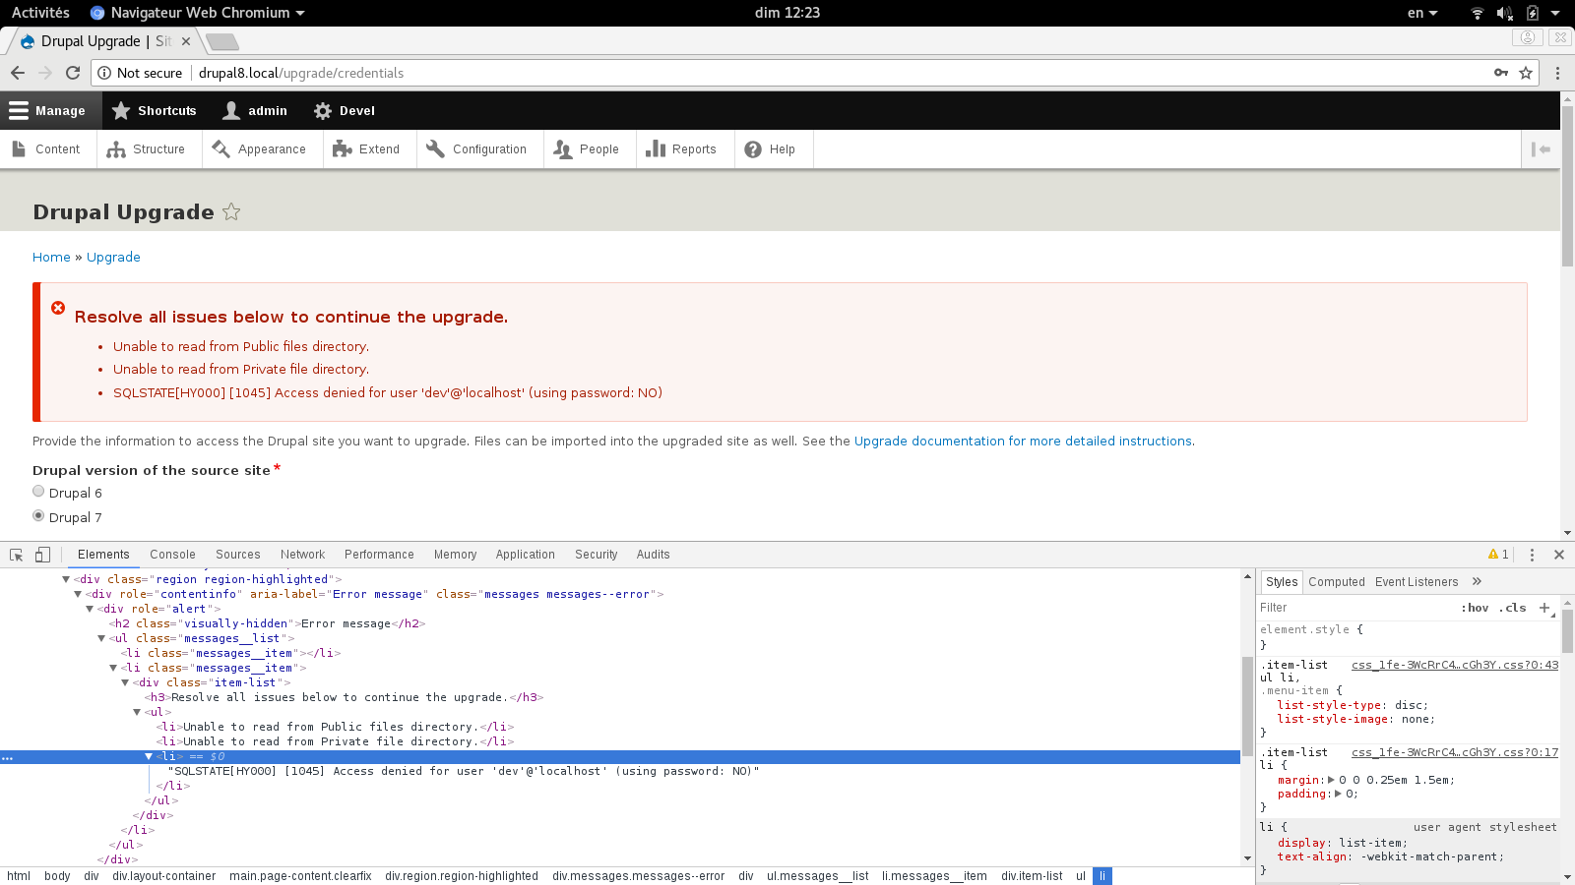Reload the page with the refresh icon
The width and height of the screenshot is (1575, 885).
(73, 73)
